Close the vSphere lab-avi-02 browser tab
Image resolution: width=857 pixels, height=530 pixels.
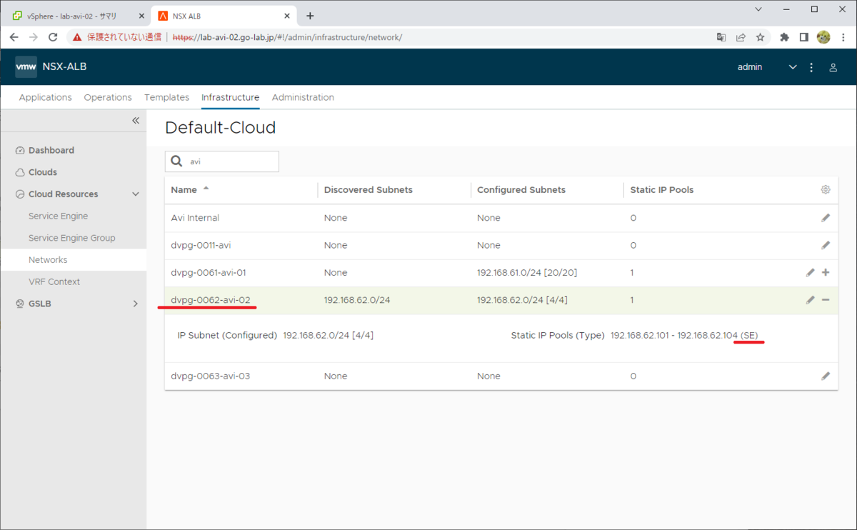coord(140,16)
